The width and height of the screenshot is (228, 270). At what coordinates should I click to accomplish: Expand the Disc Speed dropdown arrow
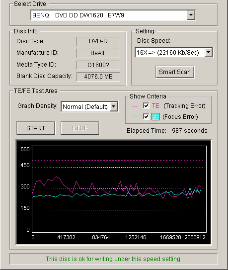click(209, 52)
